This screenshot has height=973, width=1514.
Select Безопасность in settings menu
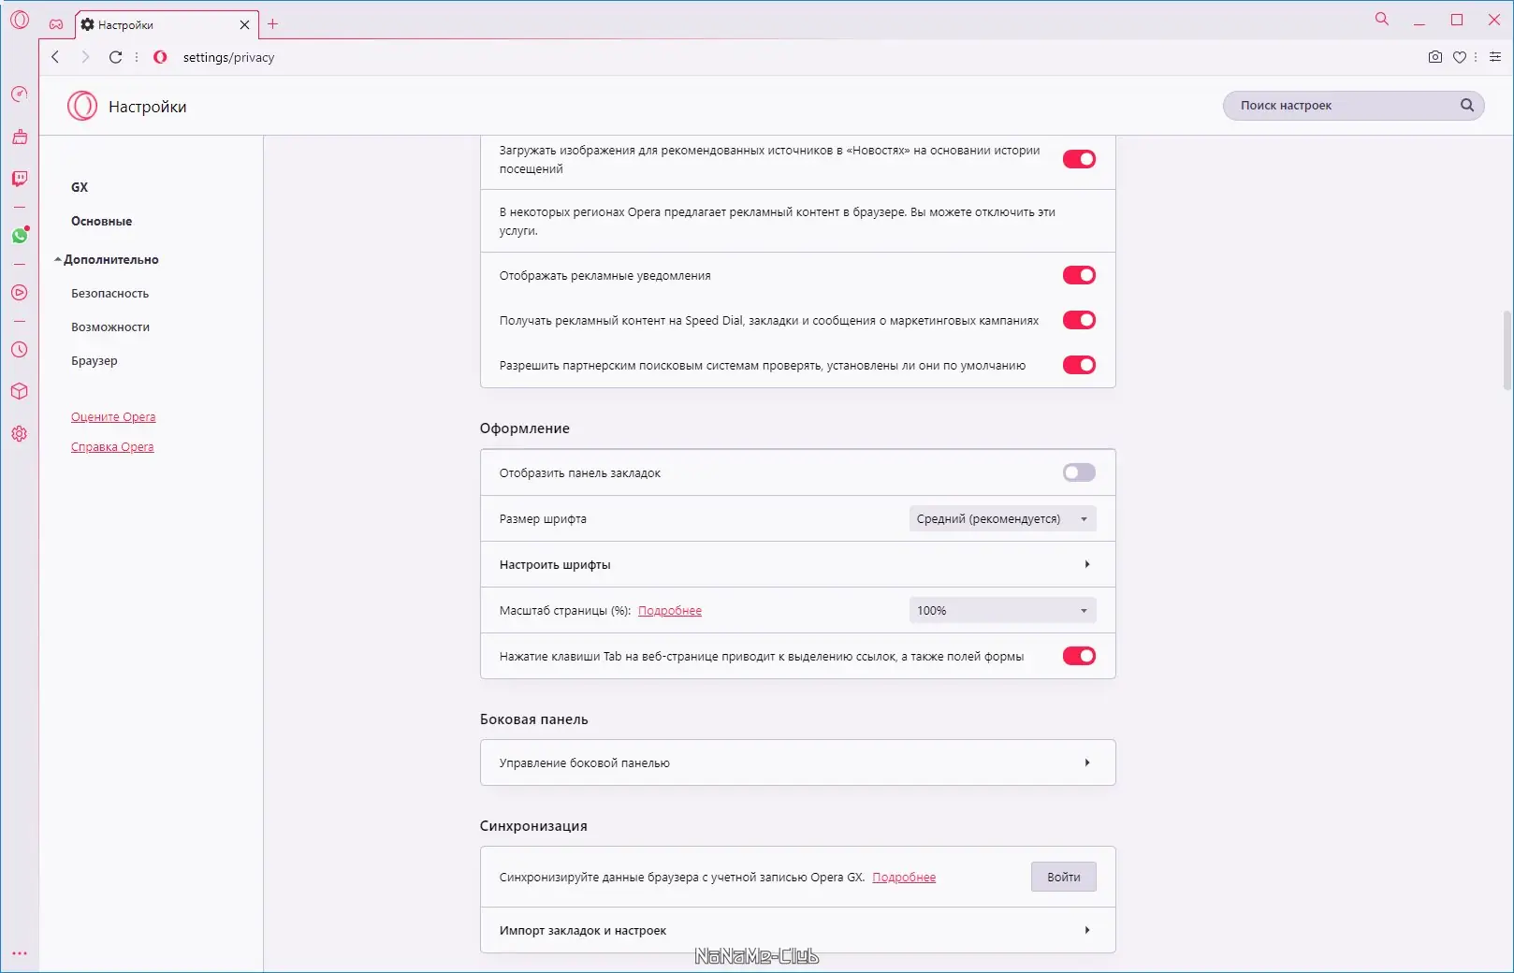click(x=109, y=293)
